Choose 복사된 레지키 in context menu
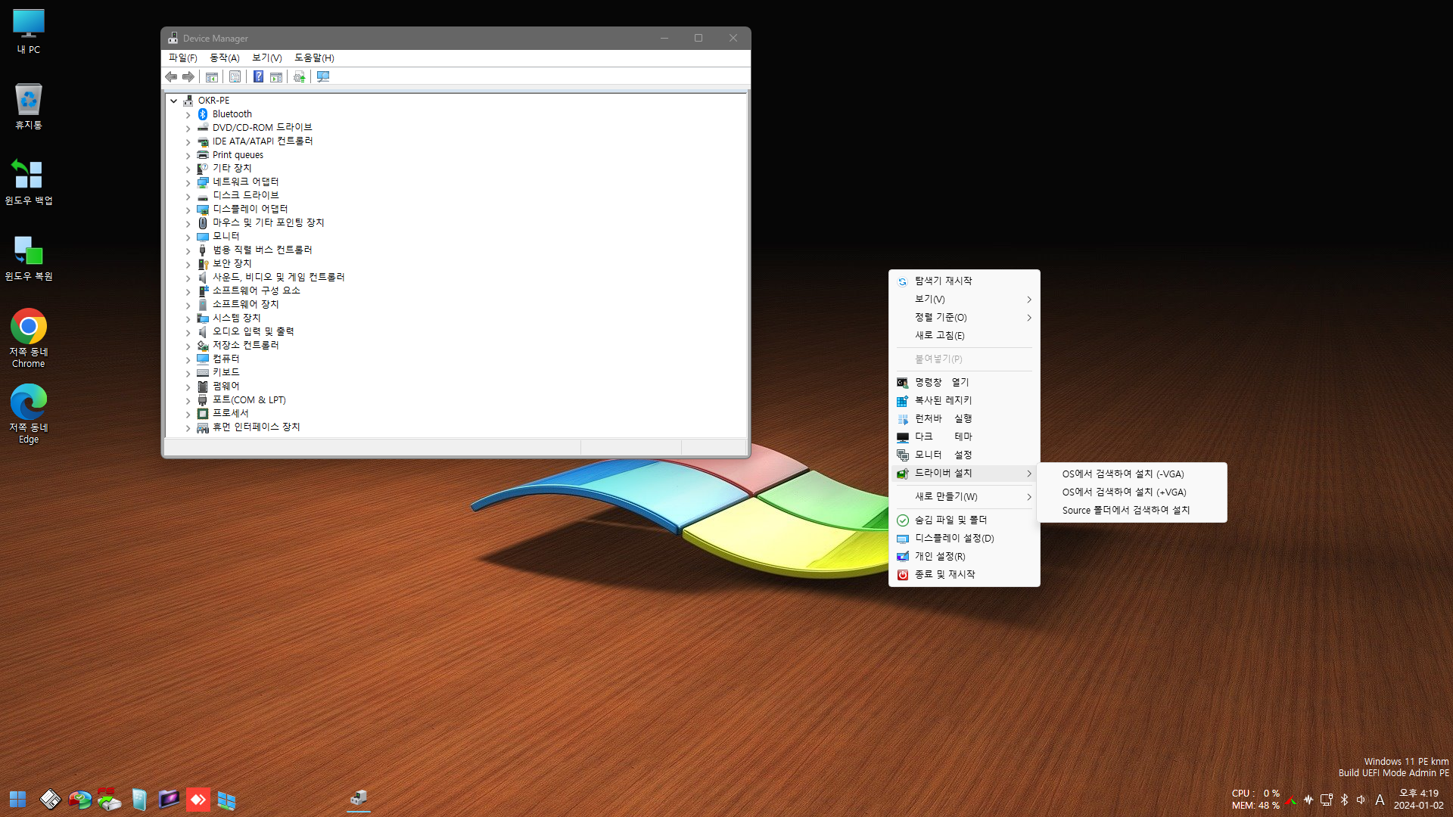Screen dimensions: 1453x817 (964, 401)
